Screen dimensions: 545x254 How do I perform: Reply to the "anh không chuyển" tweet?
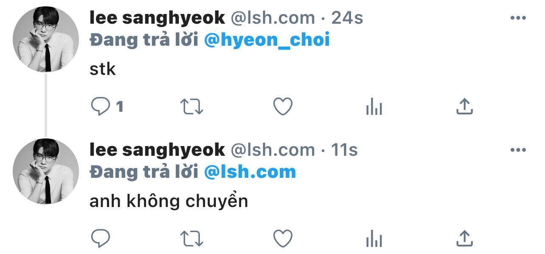click(x=101, y=238)
